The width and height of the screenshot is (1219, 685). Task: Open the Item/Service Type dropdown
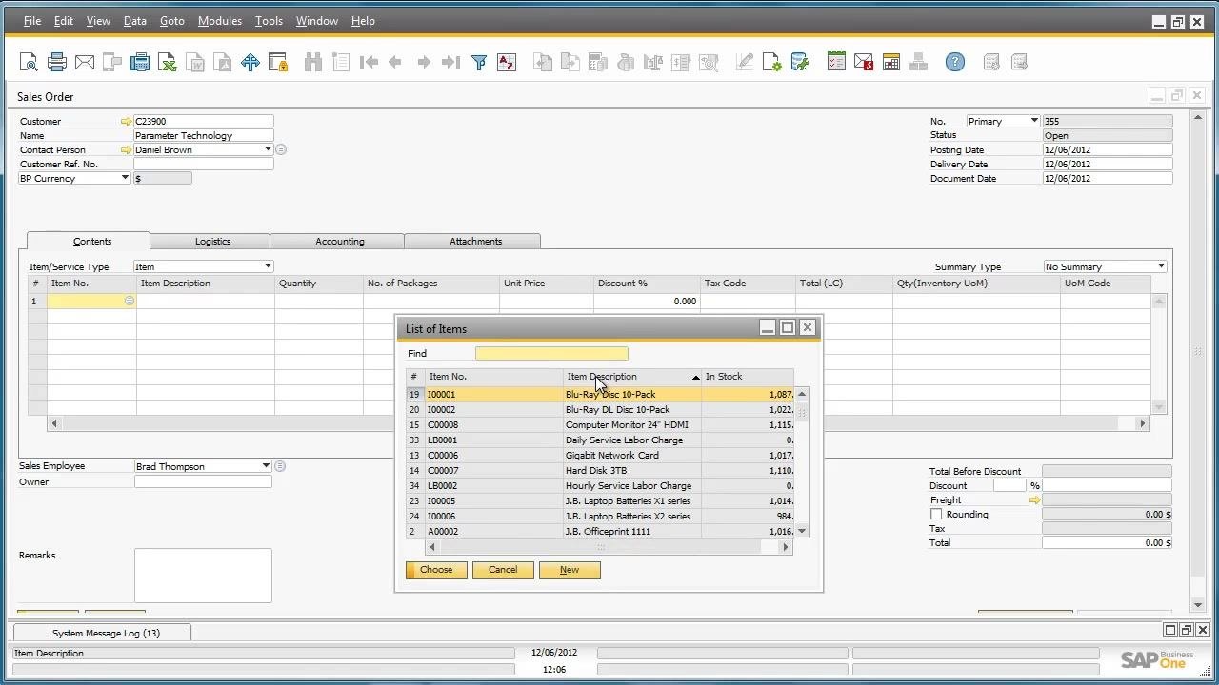coord(268,266)
